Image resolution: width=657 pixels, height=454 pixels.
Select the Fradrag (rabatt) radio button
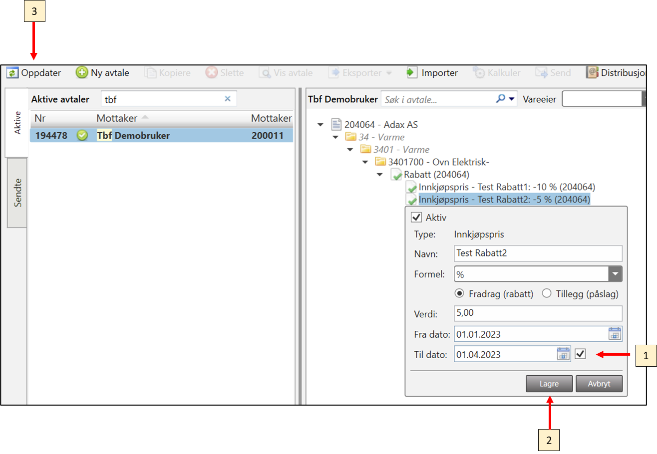pyautogui.click(x=460, y=293)
